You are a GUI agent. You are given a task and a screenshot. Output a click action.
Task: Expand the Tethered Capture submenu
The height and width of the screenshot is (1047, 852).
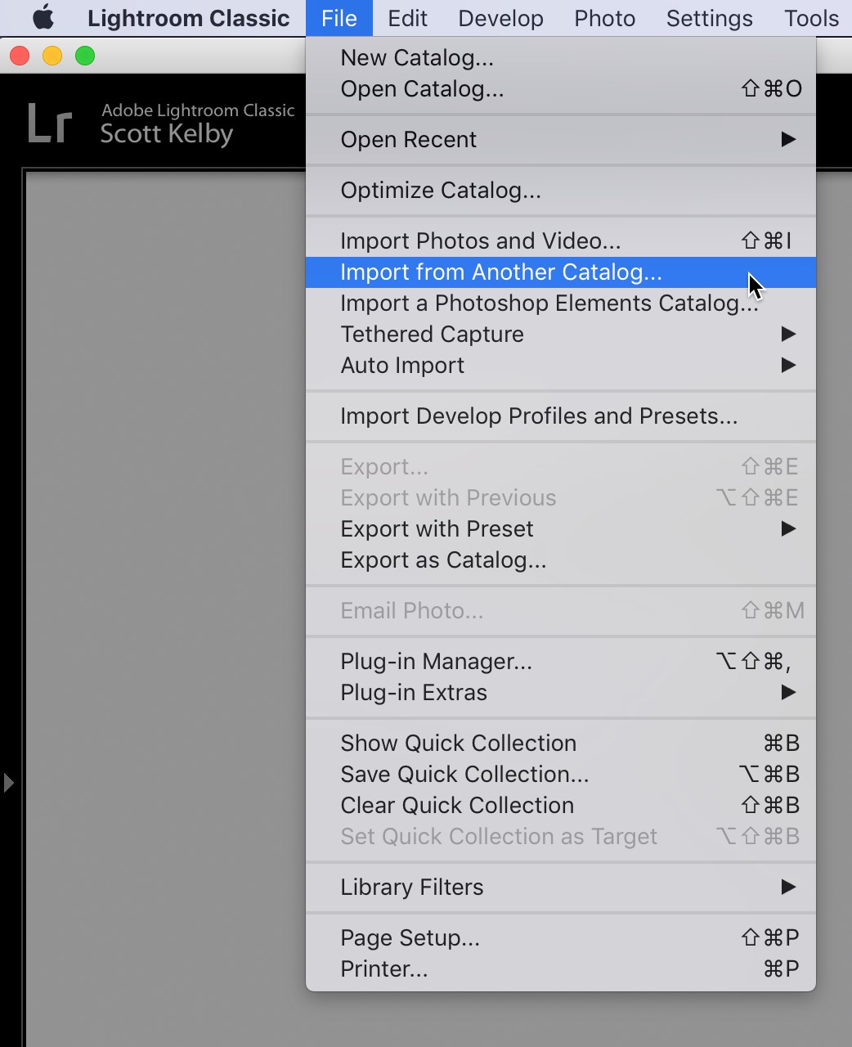click(x=561, y=335)
